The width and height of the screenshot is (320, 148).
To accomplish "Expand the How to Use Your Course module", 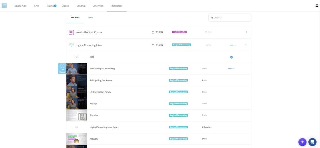I will 246,32.
